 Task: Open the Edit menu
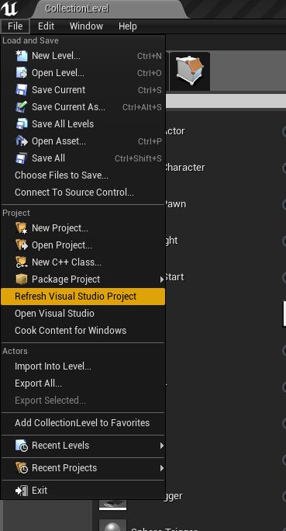46,26
